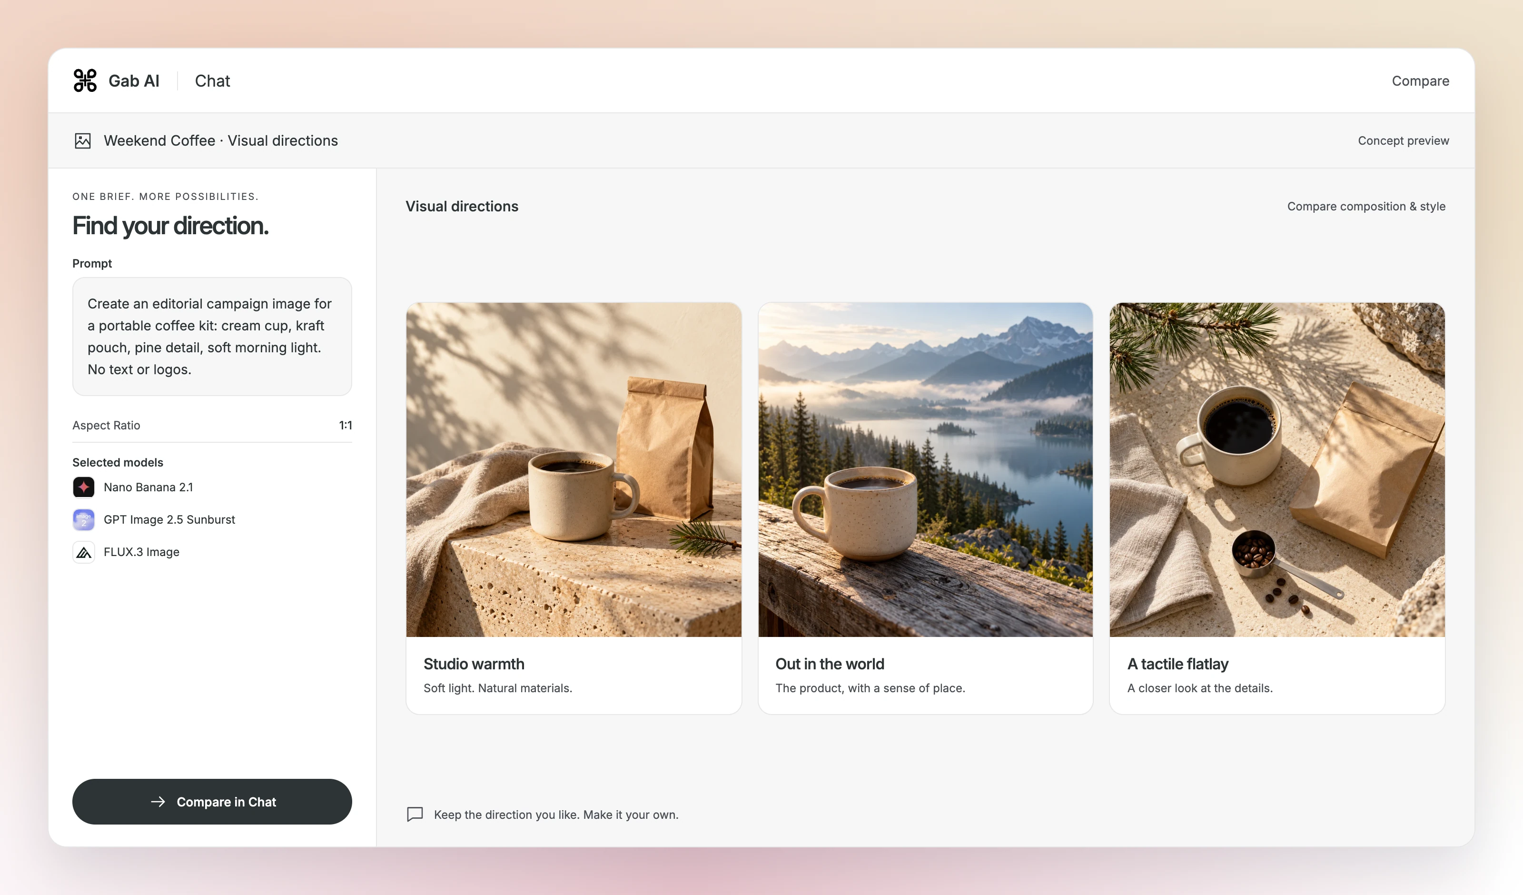Select the Aspect Ratio 1:1 value
This screenshot has height=895, width=1523.
point(345,425)
